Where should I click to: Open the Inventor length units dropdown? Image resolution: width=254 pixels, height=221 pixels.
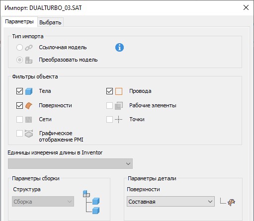[70, 164]
